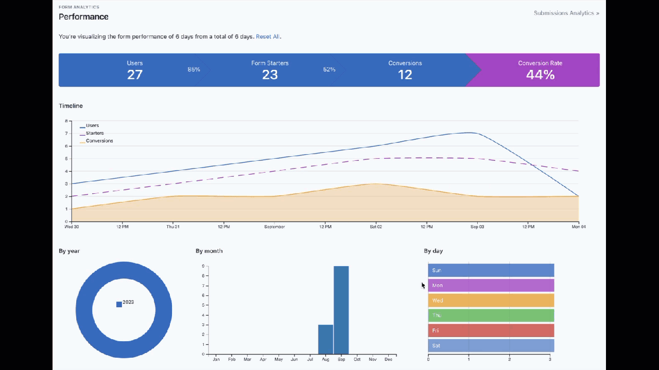Viewport: 659px width, 370px height.
Task: Open Submissions Analytics
Action: [564, 13]
